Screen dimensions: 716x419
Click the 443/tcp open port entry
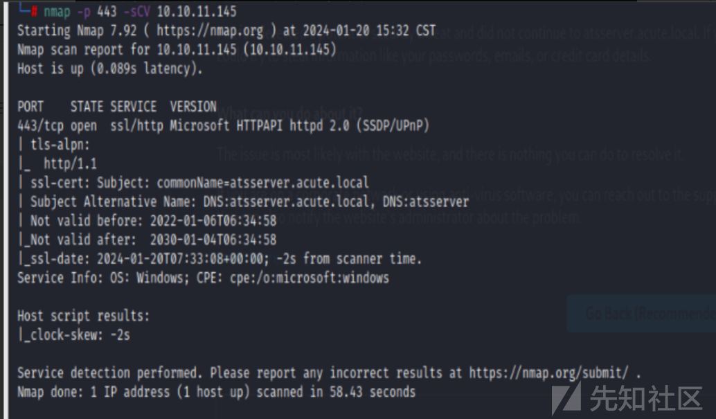coord(57,125)
